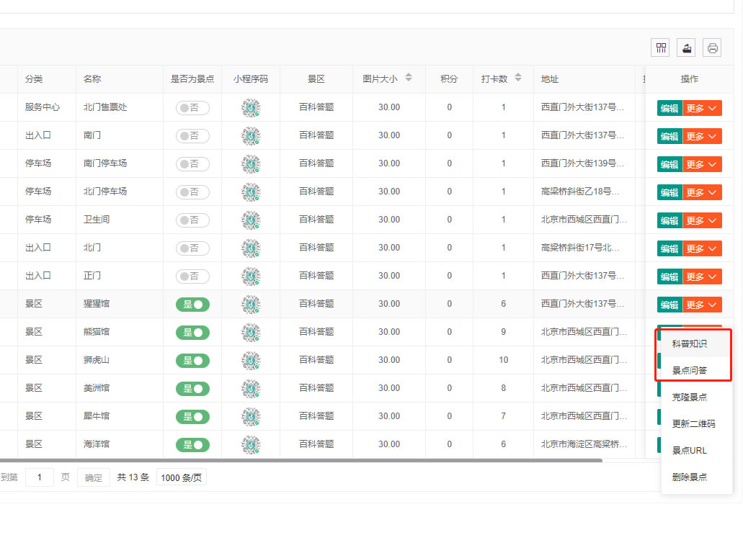This screenshot has height=535, width=743.
Task: Click the 共 13 条 total count
Action: pos(133,477)
